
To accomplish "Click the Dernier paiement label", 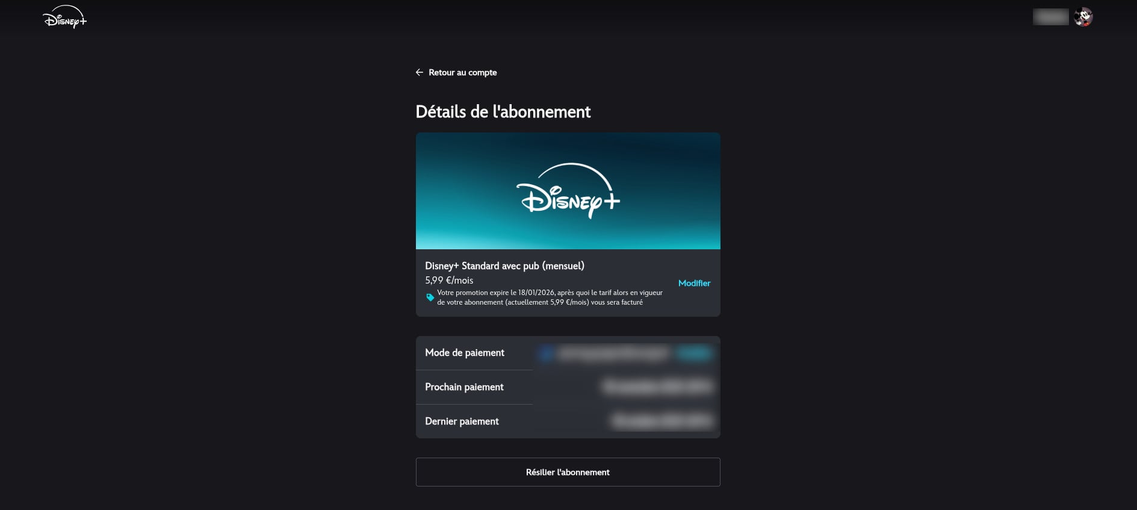I will click(x=462, y=421).
